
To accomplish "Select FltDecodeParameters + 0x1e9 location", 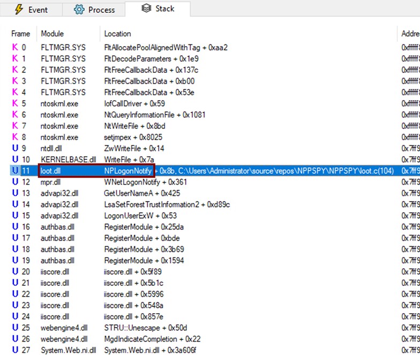I will tap(151, 59).
